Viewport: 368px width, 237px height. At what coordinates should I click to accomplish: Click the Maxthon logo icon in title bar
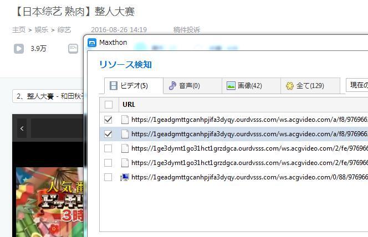93,43
